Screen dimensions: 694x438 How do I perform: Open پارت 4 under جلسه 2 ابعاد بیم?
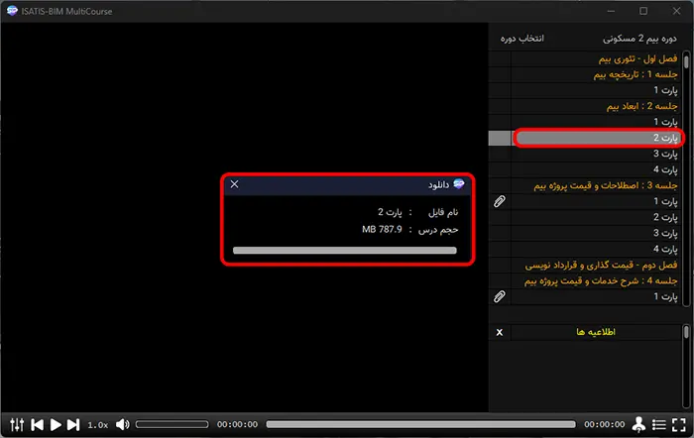click(x=595, y=169)
